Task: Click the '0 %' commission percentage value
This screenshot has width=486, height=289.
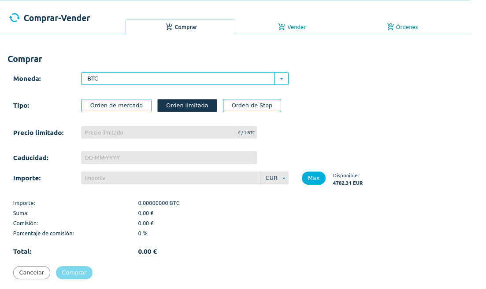Action: click(x=143, y=233)
